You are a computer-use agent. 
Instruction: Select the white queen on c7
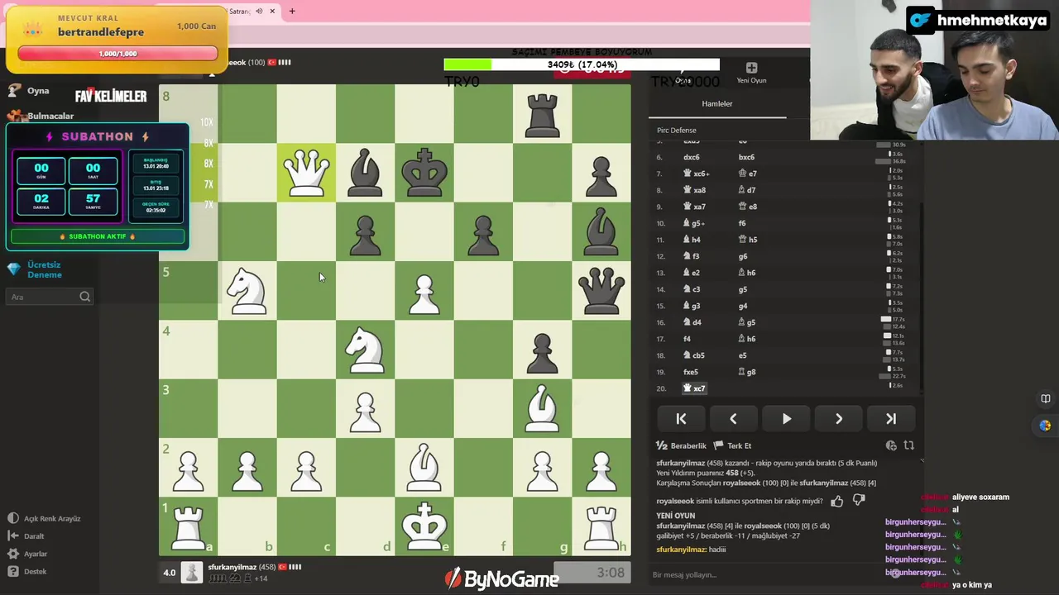click(x=306, y=173)
